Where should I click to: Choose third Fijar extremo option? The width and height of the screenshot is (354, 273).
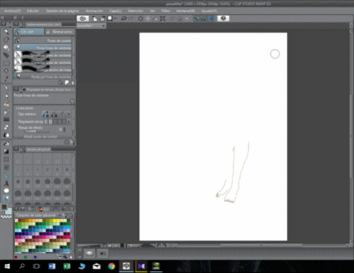tap(62, 114)
